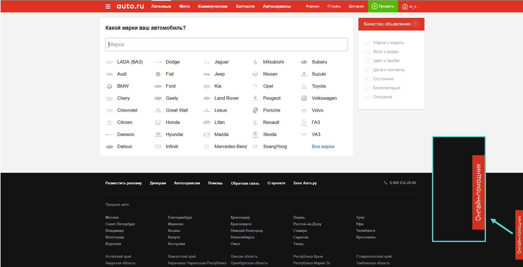Click the Марка и модель check circle
The height and width of the screenshot is (267, 523).
click(x=367, y=42)
